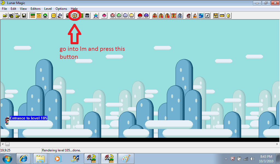Open the Edit menu
280x164 pixels.
(13, 9)
